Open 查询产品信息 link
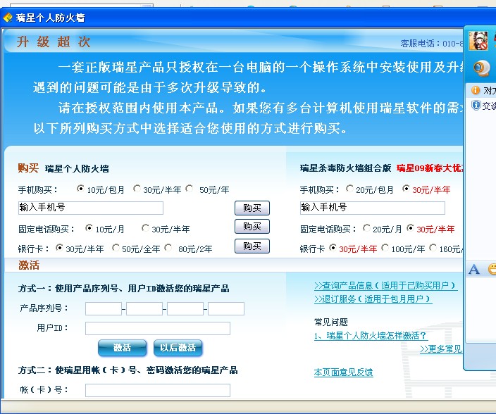The height and width of the screenshot is (414, 496). [x=385, y=286]
